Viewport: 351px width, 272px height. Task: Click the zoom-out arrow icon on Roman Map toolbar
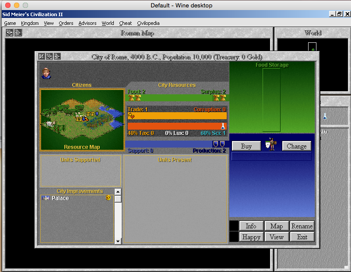pos(9,33)
